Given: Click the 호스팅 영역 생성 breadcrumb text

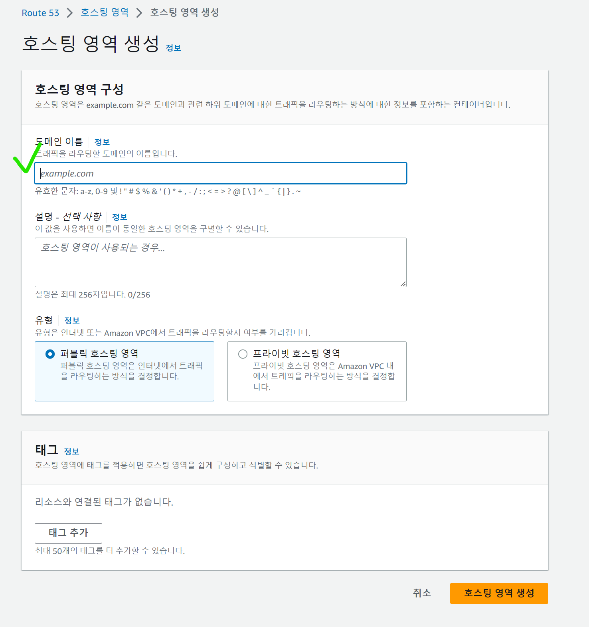Looking at the screenshot, I should pyautogui.click(x=184, y=12).
